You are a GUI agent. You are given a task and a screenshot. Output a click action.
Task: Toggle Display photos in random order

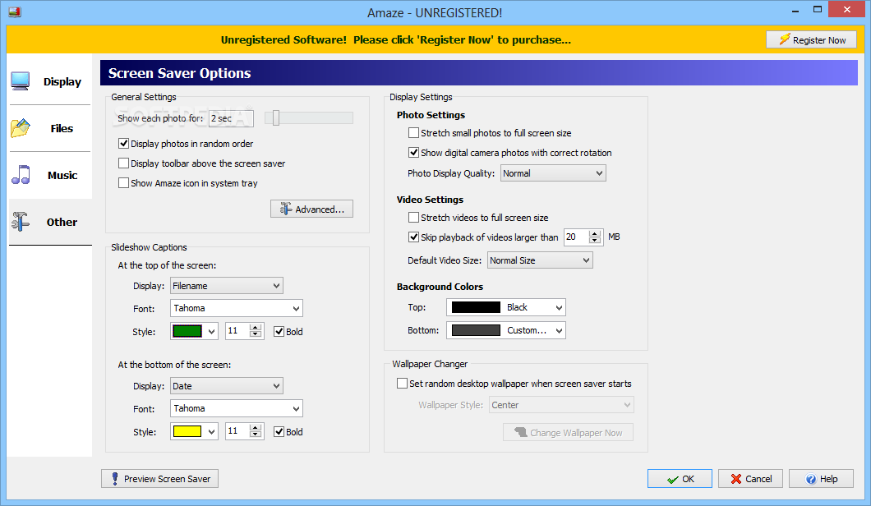[x=124, y=143]
